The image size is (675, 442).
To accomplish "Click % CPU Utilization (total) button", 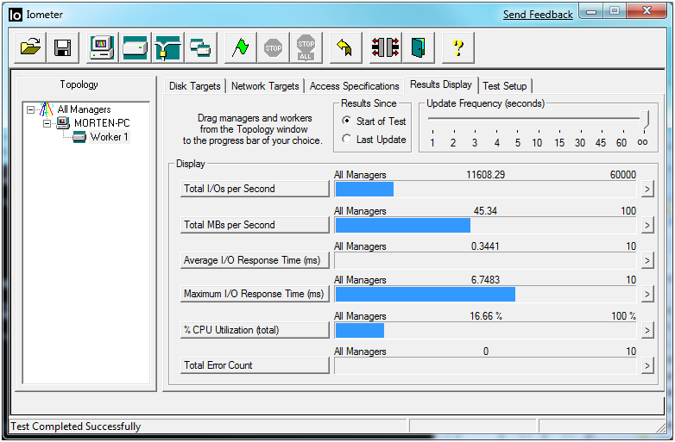I will (x=255, y=330).
